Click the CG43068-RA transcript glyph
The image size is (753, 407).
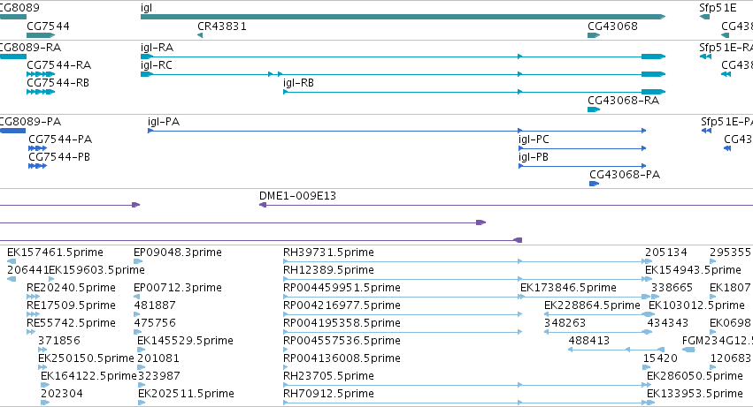(x=594, y=109)
